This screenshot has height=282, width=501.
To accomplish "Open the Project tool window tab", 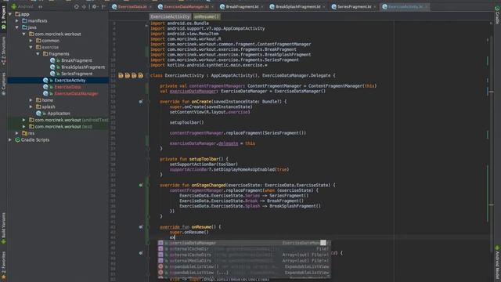I will coord(3,17).
